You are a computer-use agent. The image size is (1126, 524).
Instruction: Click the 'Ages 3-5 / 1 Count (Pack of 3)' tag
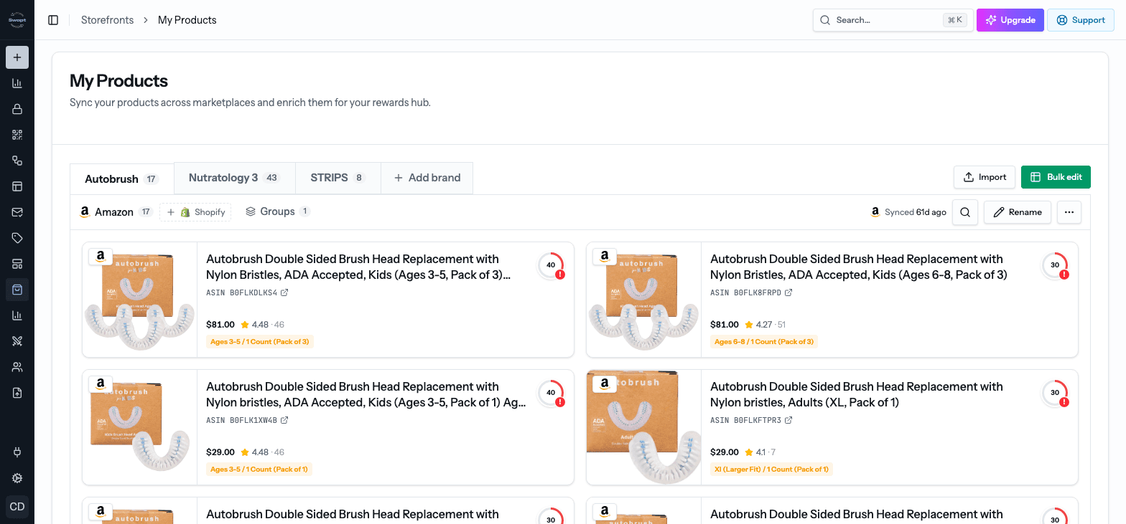pos(260,342)
